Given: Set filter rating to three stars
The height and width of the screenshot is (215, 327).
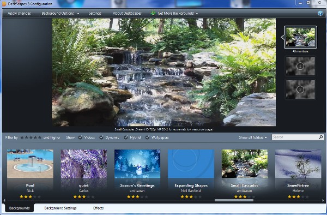Looking at the screenshot, I should (x=31, y=138).
